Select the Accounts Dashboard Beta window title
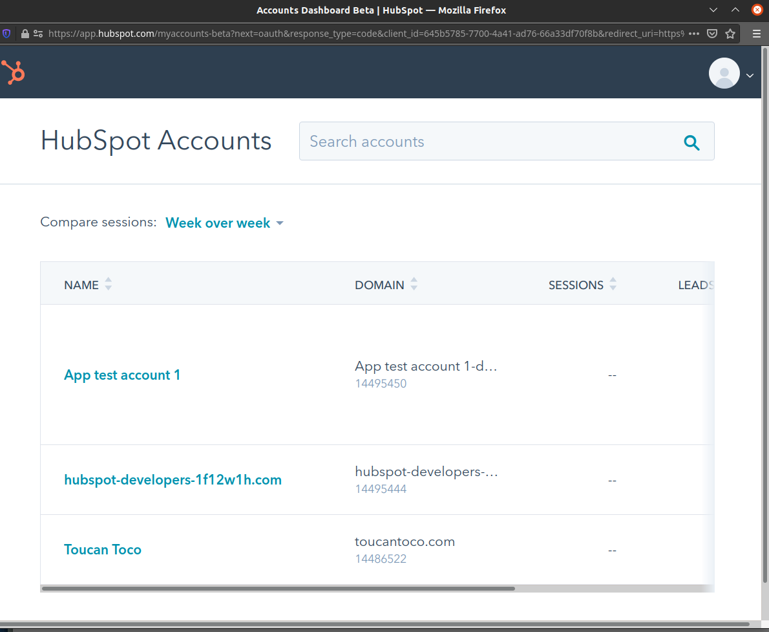Screen dimensions: 769x632 point(381,10)
